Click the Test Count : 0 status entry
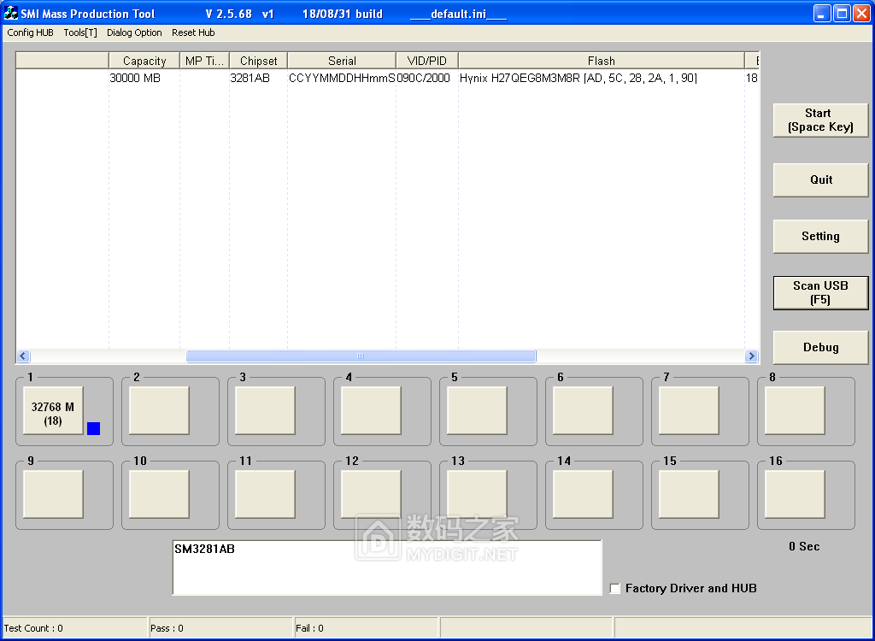875x641 pixels. click(75, 628)
